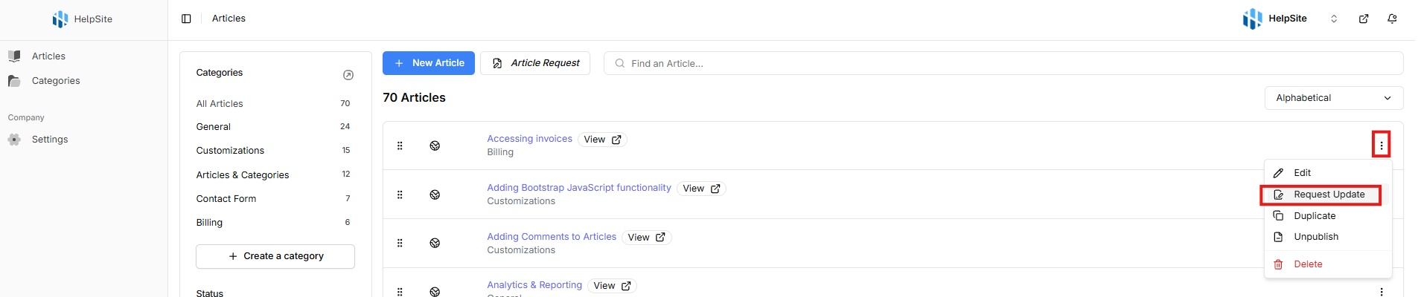
Task: Open three-dot menu for Accessing invoices
Action: tap(1381, 146)
